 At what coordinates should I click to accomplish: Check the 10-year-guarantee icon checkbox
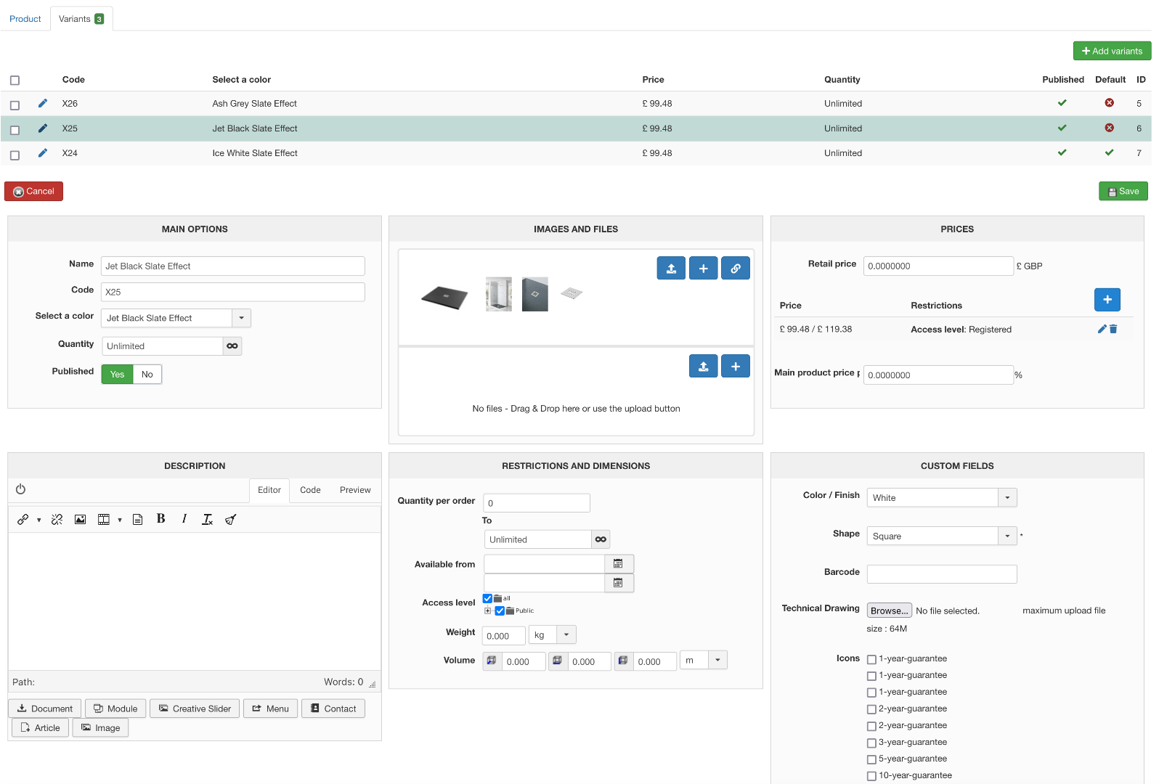pos(871,776)
